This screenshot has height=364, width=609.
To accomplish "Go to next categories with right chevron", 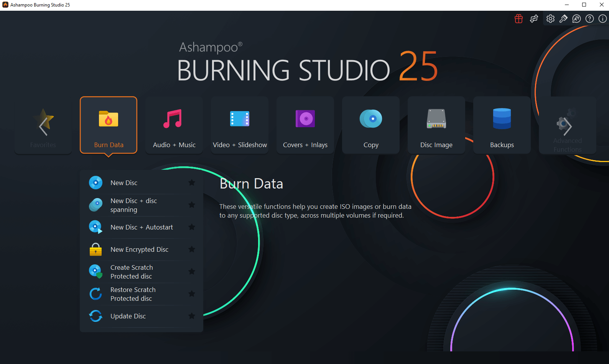I will tap(568, 126).
